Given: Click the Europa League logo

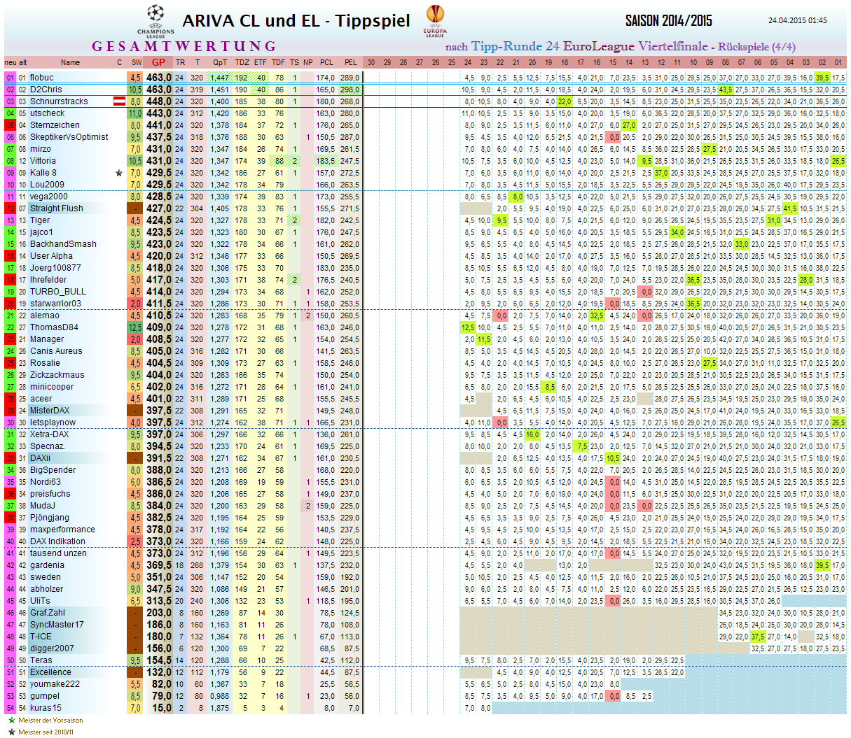Looking at the screenshot, I should 435,20.
